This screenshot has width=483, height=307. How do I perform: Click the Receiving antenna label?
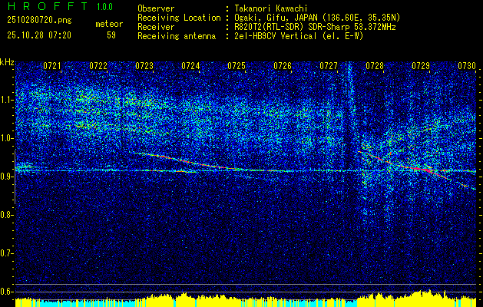click(177, 36)
